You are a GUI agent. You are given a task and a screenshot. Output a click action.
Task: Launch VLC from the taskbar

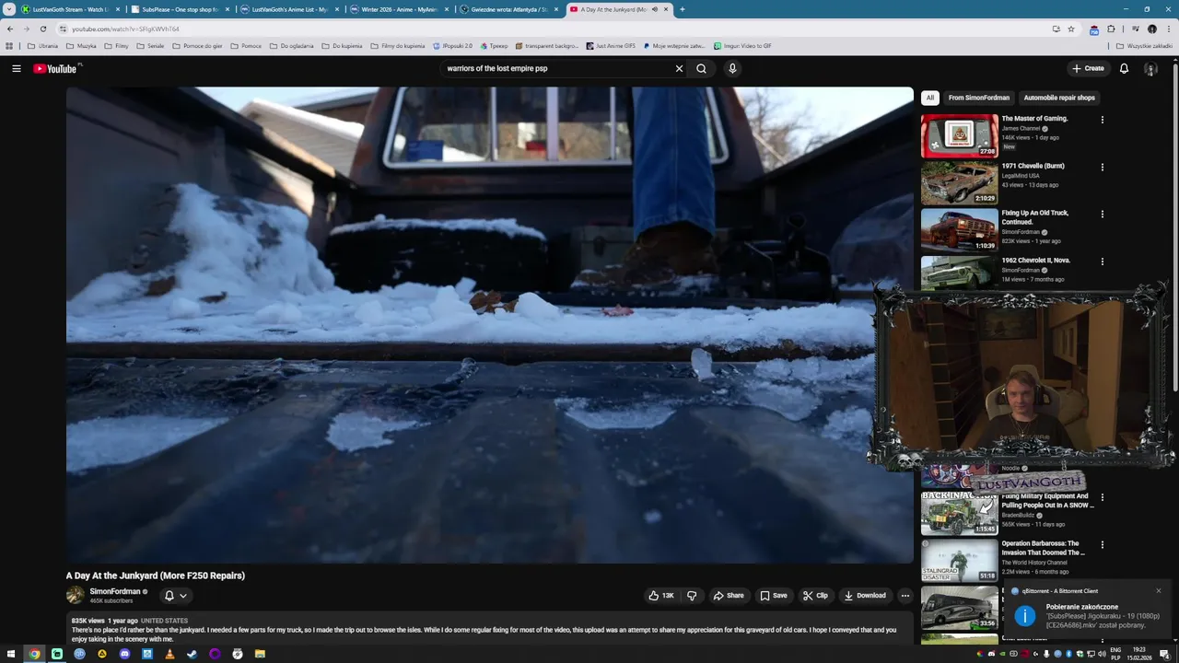click(169, 654)
